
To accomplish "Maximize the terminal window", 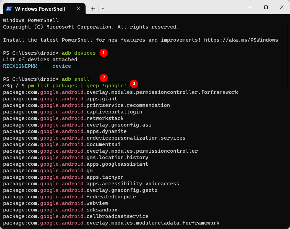I will [266, 7].
